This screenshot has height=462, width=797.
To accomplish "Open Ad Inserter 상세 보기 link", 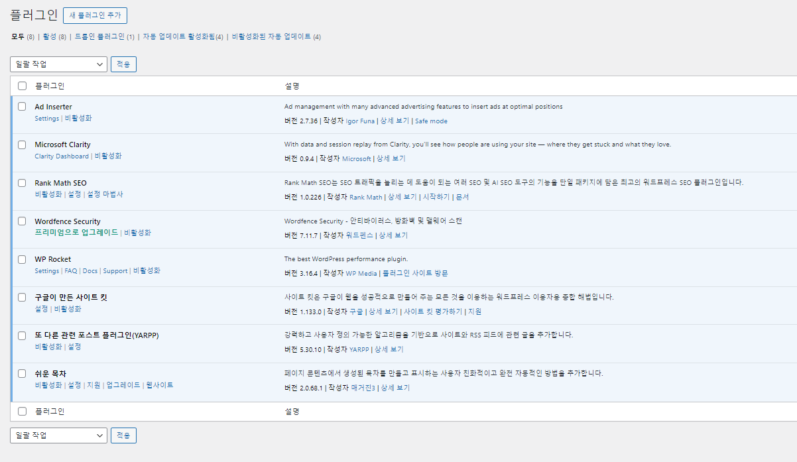I will click(395, 121).
